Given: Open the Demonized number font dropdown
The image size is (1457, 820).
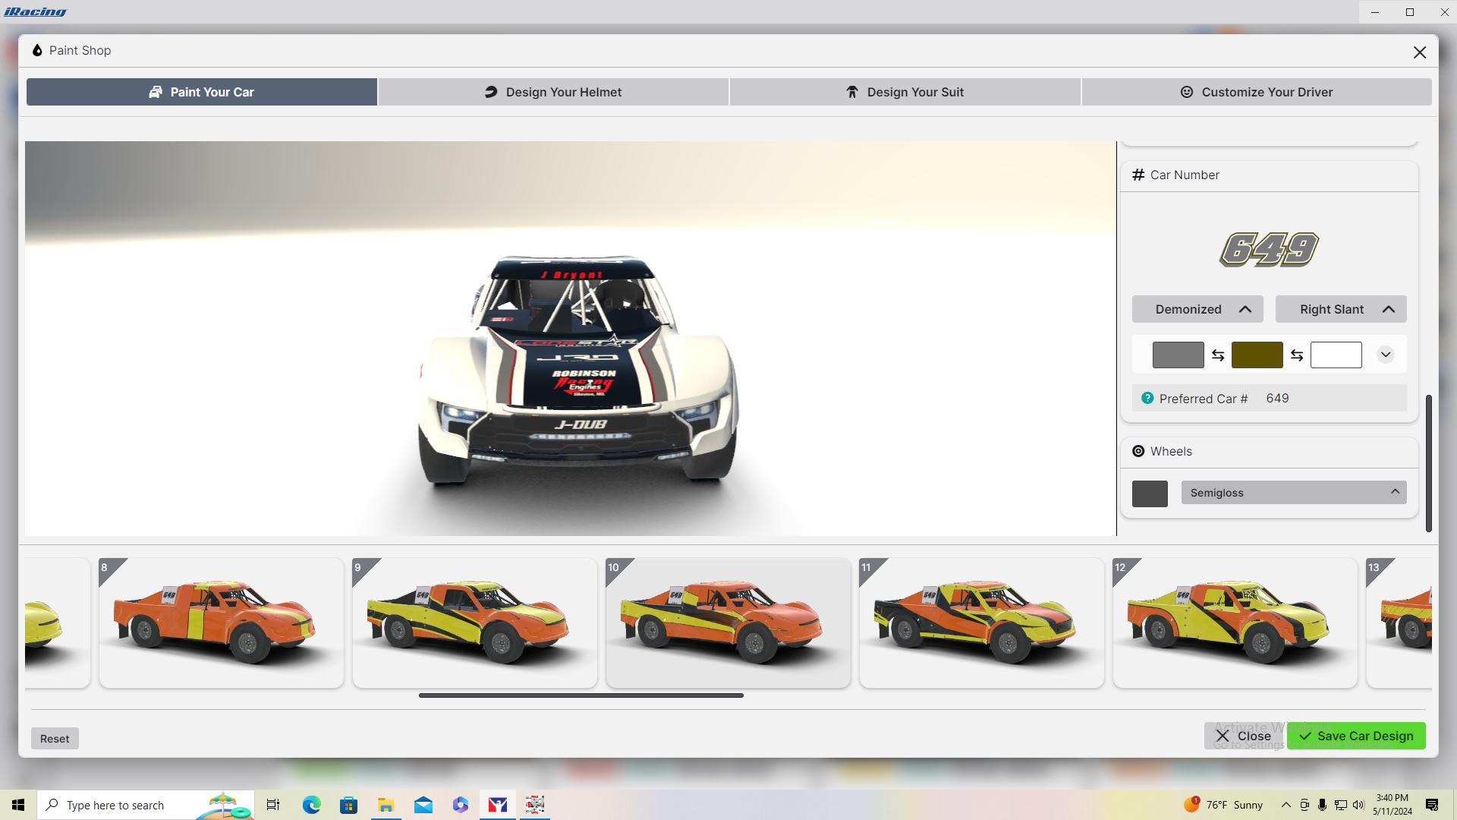Looking at the screenshot, I should pyautogui.click(x=1197, y=309).
